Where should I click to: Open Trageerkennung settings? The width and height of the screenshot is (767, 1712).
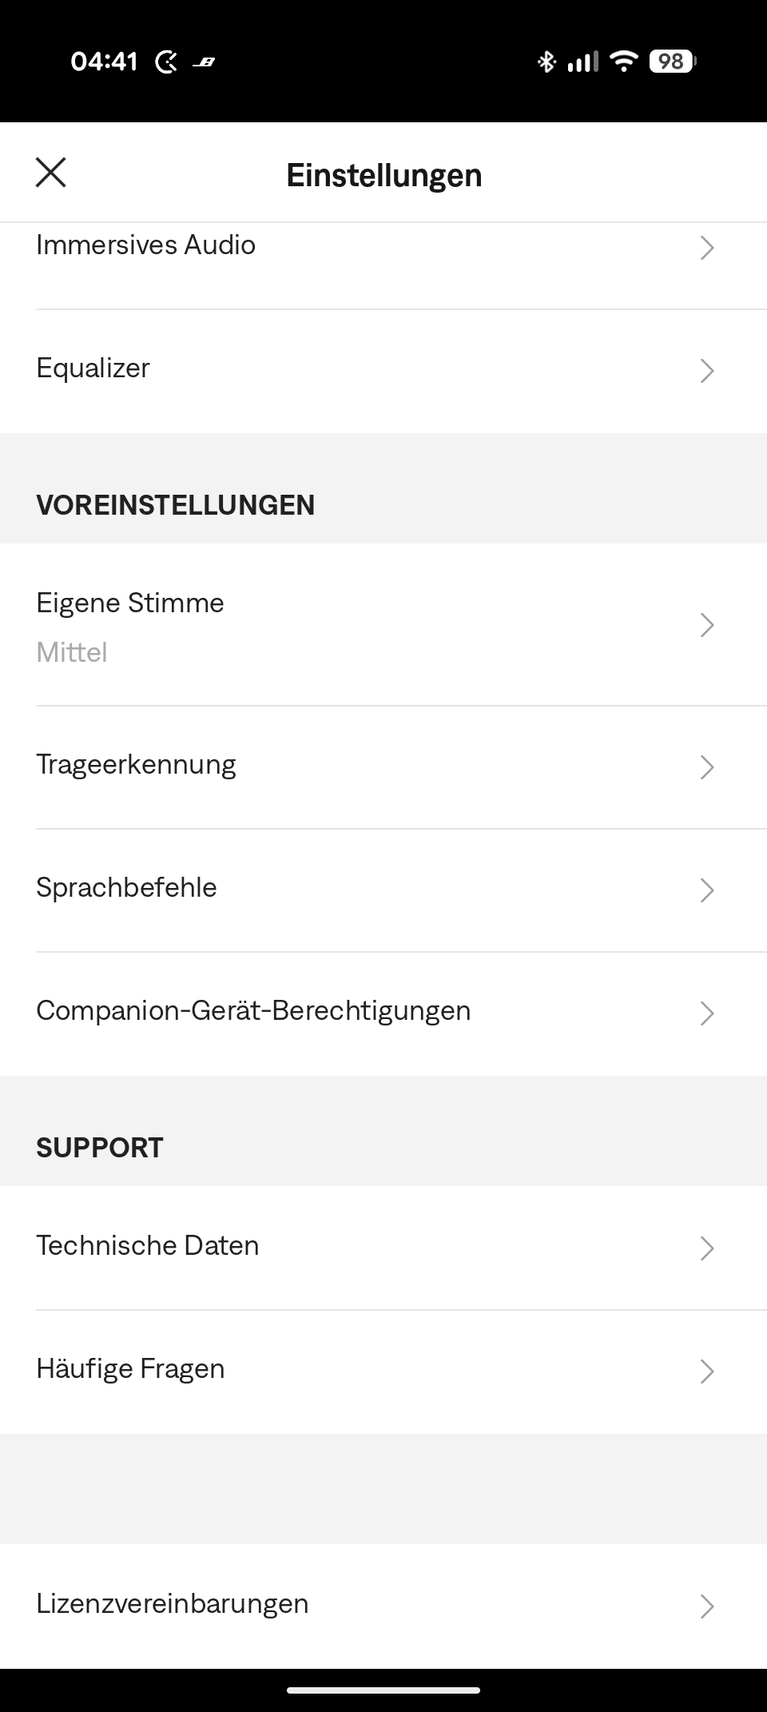click(x=137, y=766)
